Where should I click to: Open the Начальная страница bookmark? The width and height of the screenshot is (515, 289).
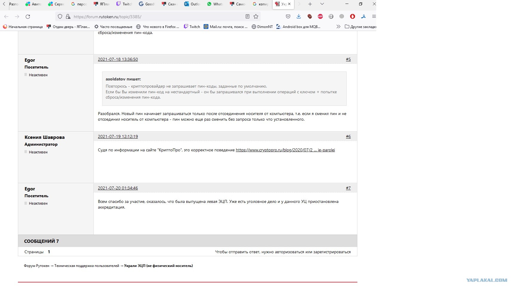coord(23,27)
